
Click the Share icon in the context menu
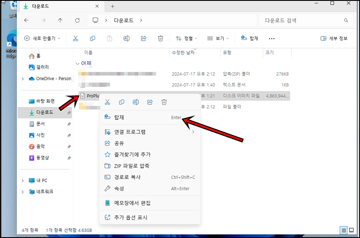[150, 102]
